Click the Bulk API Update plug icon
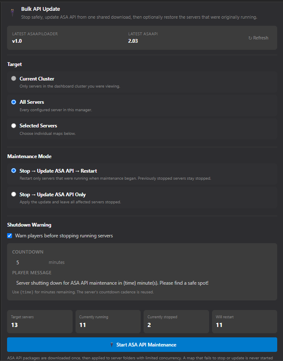The image size is (283, 361). click(x=12, y=12)
